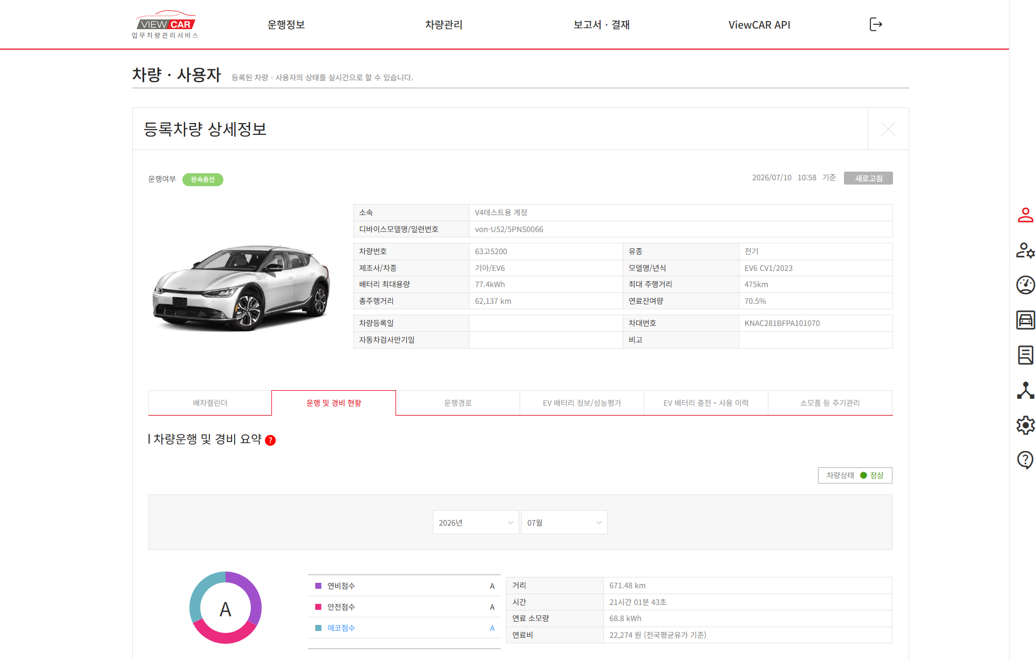Click the 62,137 km mileage value
Image resolution: width=1036 pixels, height=660 pixels.
[x=493, y=301]
